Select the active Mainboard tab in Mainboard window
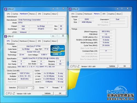This screenshot has height=103, width=137. [x=24, y=14]
